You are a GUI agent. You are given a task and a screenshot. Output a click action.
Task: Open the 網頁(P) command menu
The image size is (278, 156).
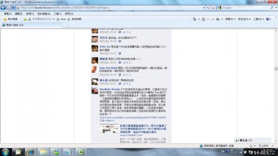(230, 19)
